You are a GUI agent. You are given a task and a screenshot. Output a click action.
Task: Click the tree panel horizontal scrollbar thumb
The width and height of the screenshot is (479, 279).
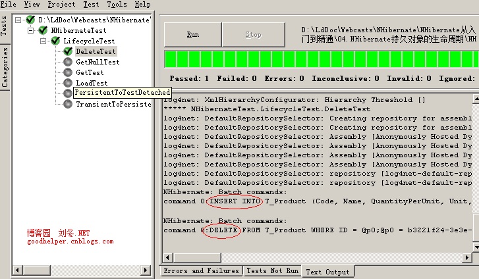click(x=36, y=270)
